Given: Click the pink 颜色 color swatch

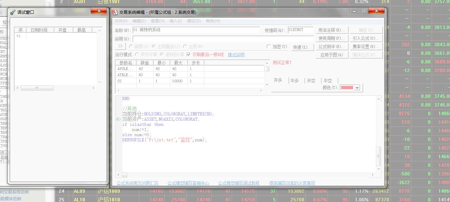Looking at the screenshot, I should [347, 88].
